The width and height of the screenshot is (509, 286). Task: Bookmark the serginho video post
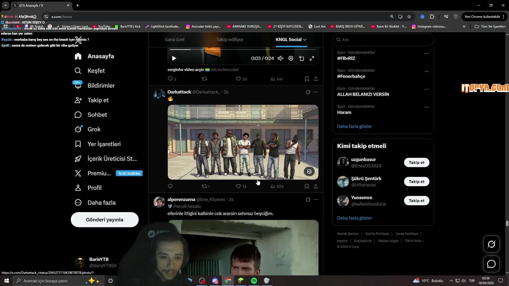tap(307, 79)
